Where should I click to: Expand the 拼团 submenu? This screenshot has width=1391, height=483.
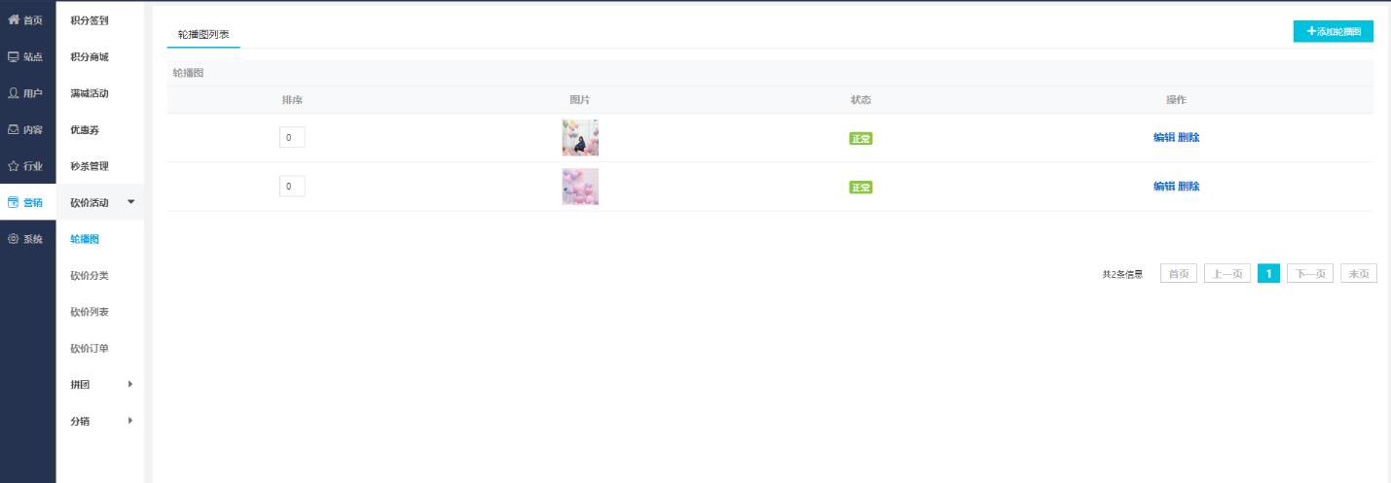coord(100,385)
